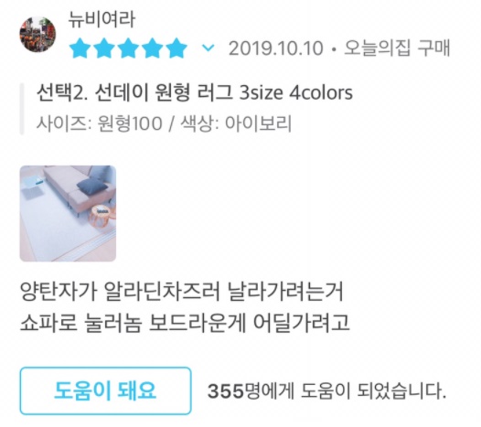Select the review line starting with 양탄자가

pos(182,292)
